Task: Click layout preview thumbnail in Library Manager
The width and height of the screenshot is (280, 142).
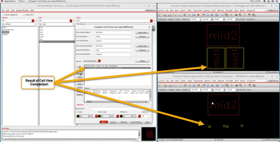Action: tap(148, 134)
